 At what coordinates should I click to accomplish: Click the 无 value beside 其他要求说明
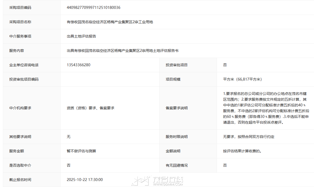tap(69, 137)
